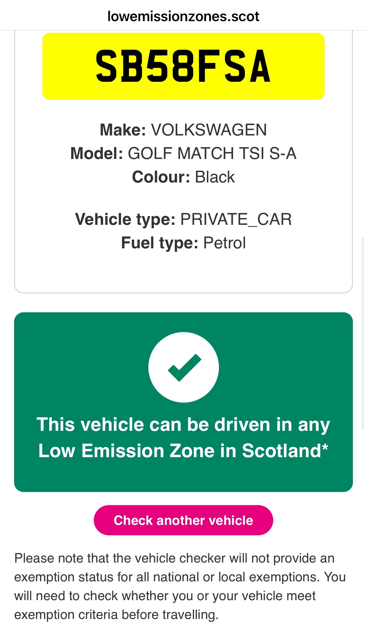This screenshot has width=367, height=629.
Task: Click the green checkmark icon
Action: point(183,367)
